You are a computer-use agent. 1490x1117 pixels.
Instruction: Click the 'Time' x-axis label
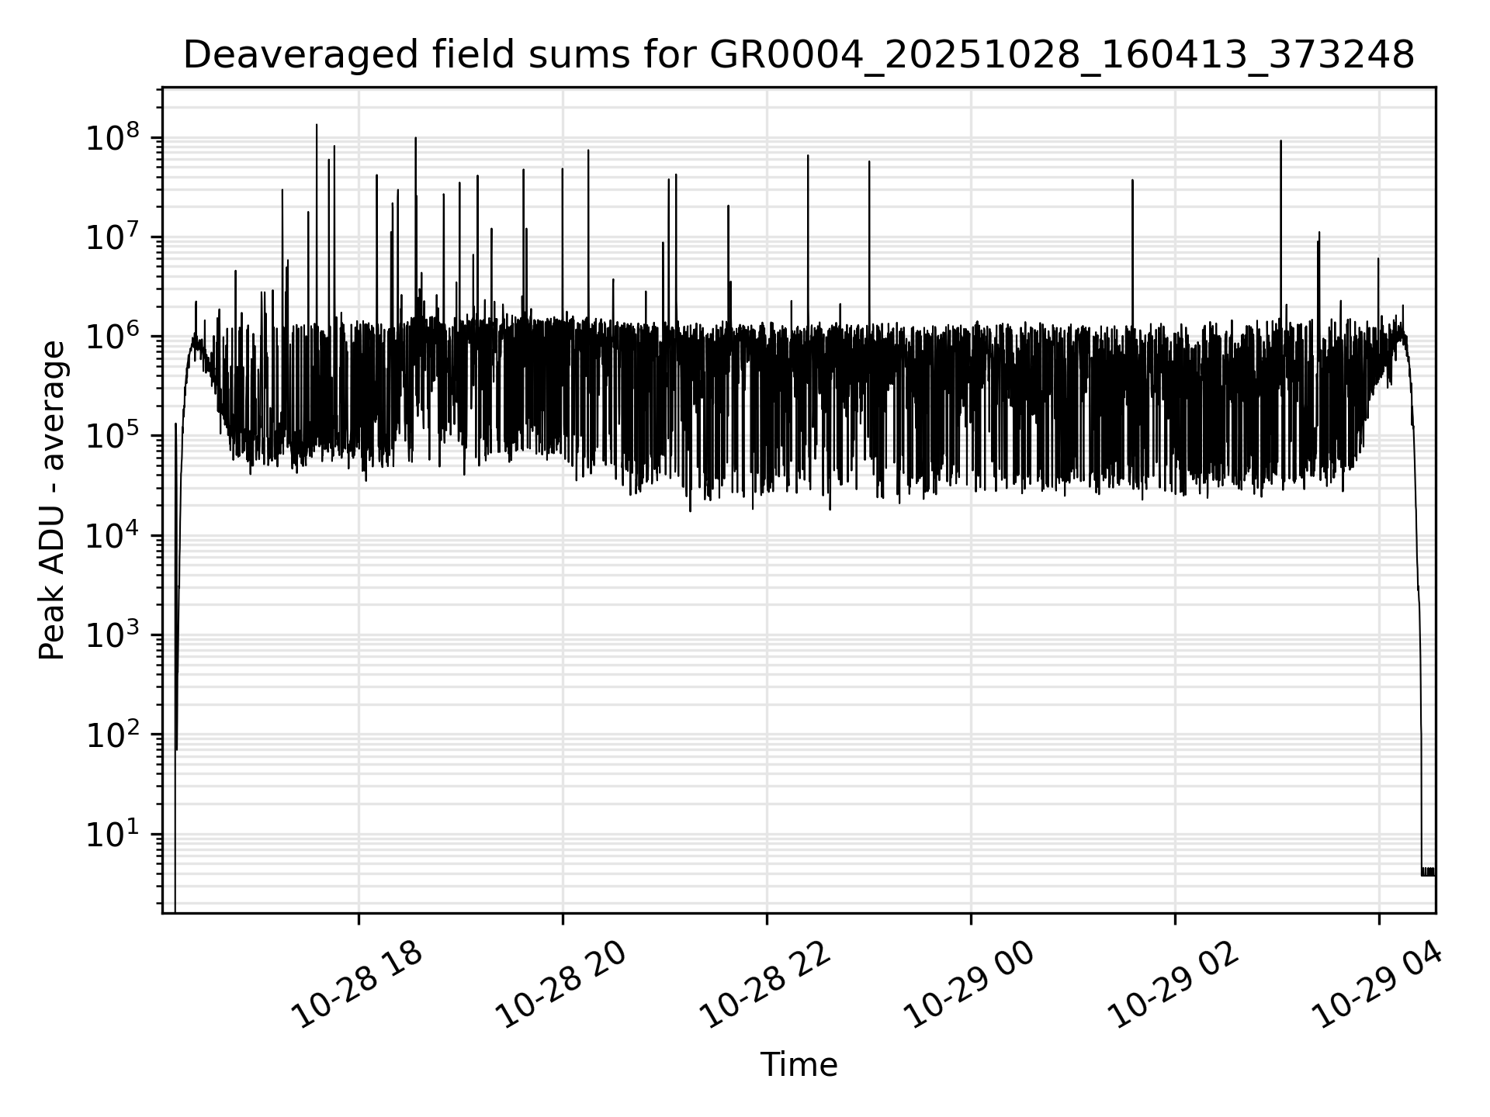point(799,1065)
